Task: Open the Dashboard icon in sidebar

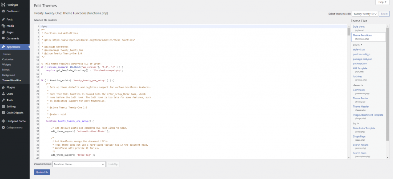Action: 3,11
